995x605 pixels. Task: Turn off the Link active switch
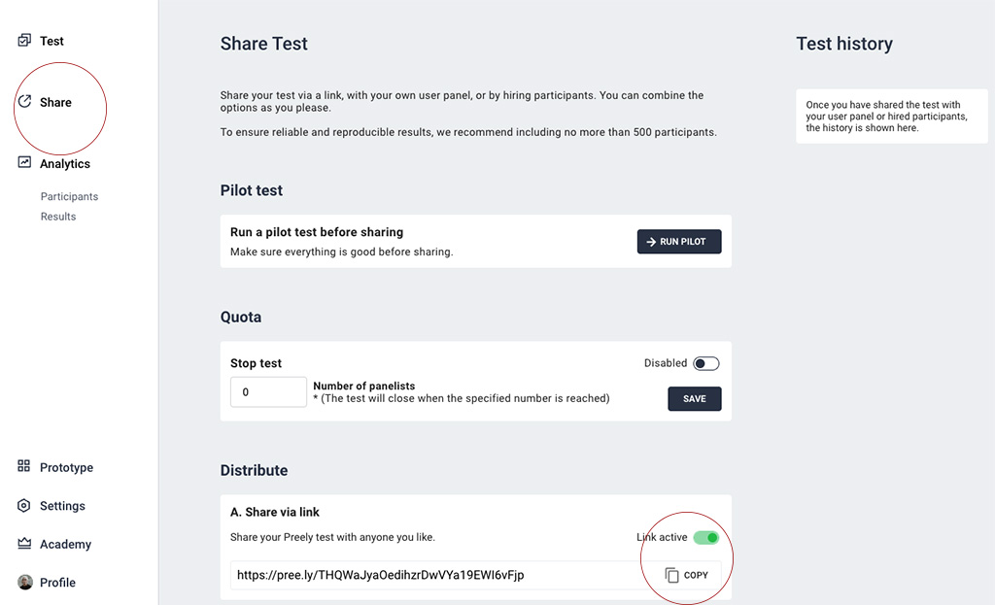(x=706, y=537)
